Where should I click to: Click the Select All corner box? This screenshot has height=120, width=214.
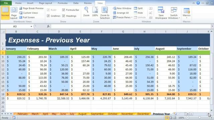click(3, 32)
